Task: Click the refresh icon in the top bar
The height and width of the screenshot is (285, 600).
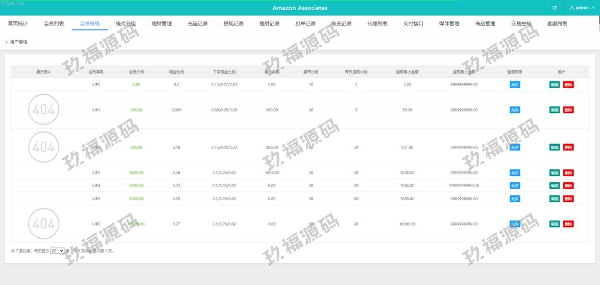Action: pos(554,8)
